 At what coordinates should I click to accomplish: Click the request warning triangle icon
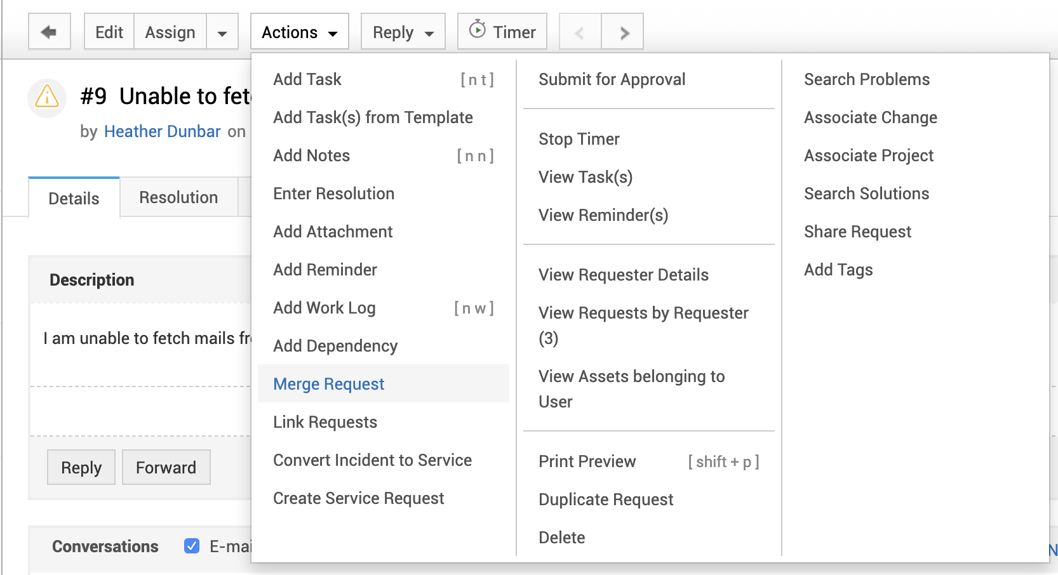(x=47, y=98)
